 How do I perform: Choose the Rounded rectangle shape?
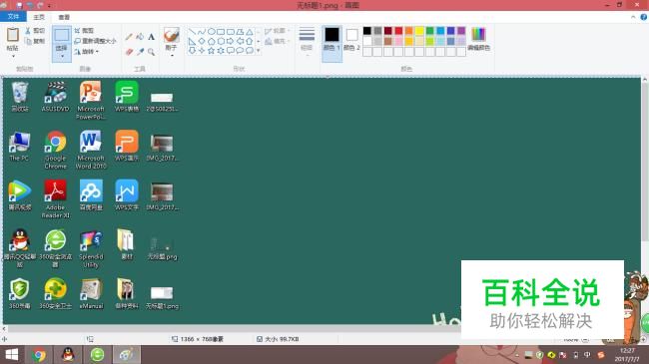point(230,32)
